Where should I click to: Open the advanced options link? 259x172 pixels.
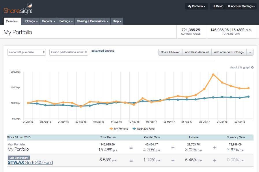pyautogui.click(x=103, y=51)
